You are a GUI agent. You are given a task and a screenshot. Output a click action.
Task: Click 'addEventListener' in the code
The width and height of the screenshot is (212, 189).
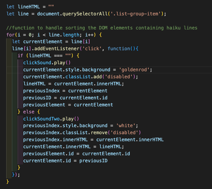point(57,49)
